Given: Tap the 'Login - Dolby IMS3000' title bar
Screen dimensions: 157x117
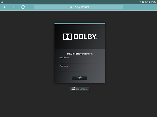Looking at the screenshot, I should (x=78, y=7).
